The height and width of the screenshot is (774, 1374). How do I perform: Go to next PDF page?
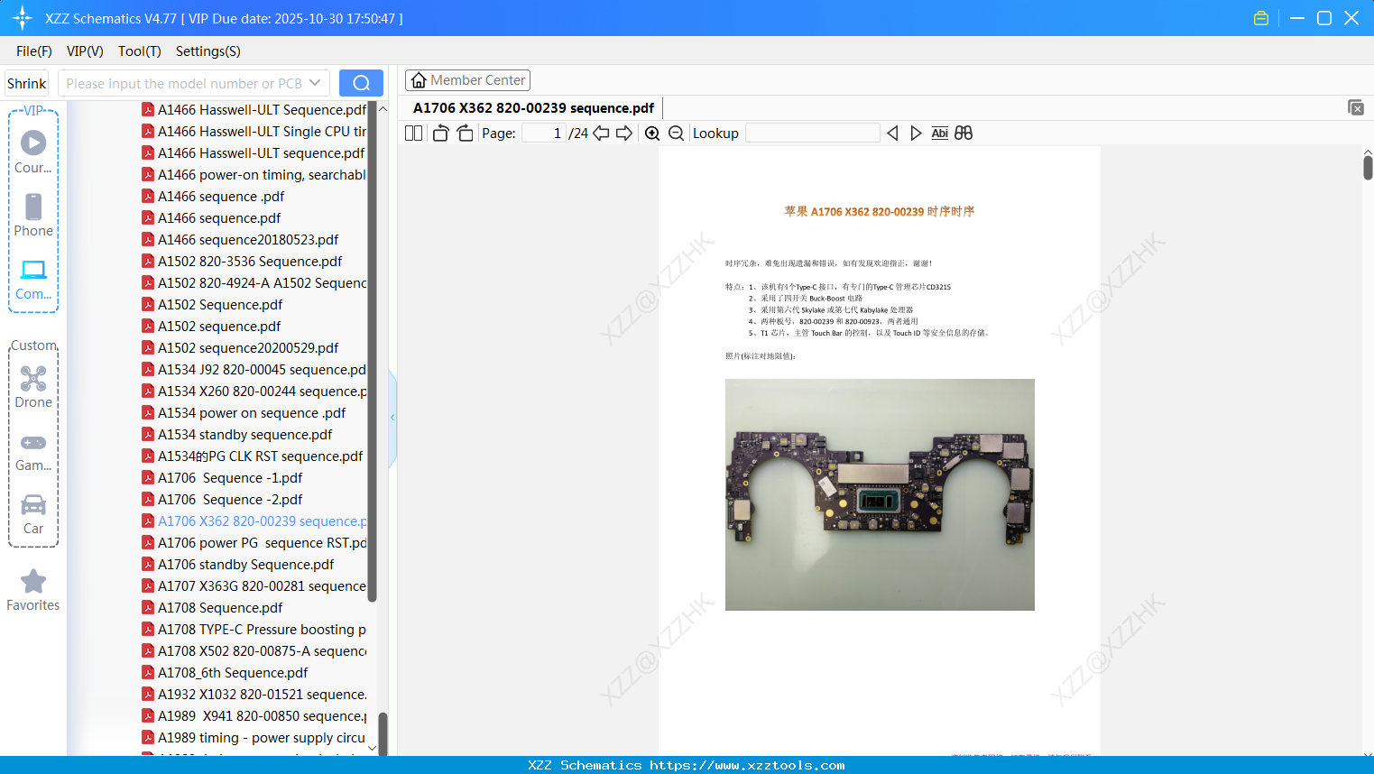tap(624, 134)
